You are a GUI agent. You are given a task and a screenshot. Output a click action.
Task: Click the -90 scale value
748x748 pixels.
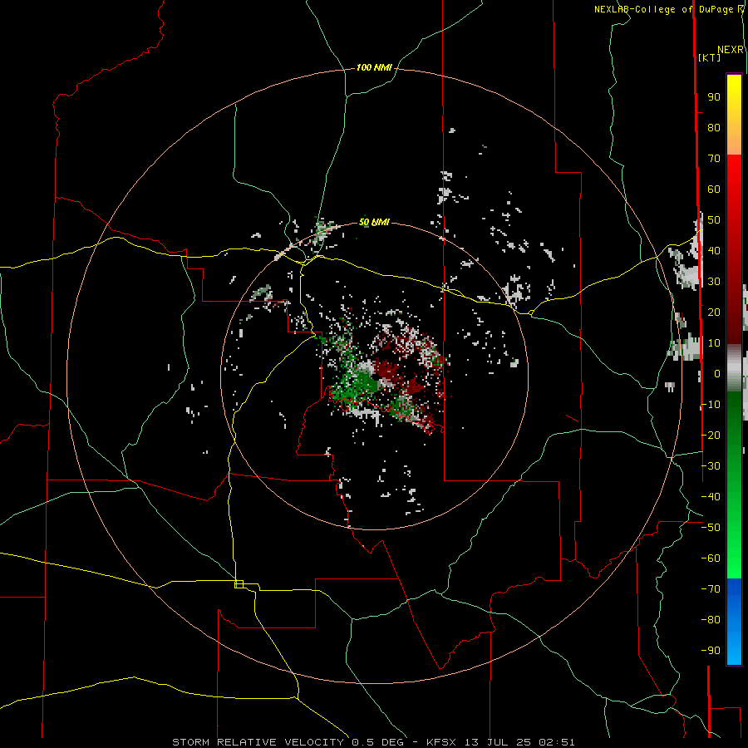(711, 651)
